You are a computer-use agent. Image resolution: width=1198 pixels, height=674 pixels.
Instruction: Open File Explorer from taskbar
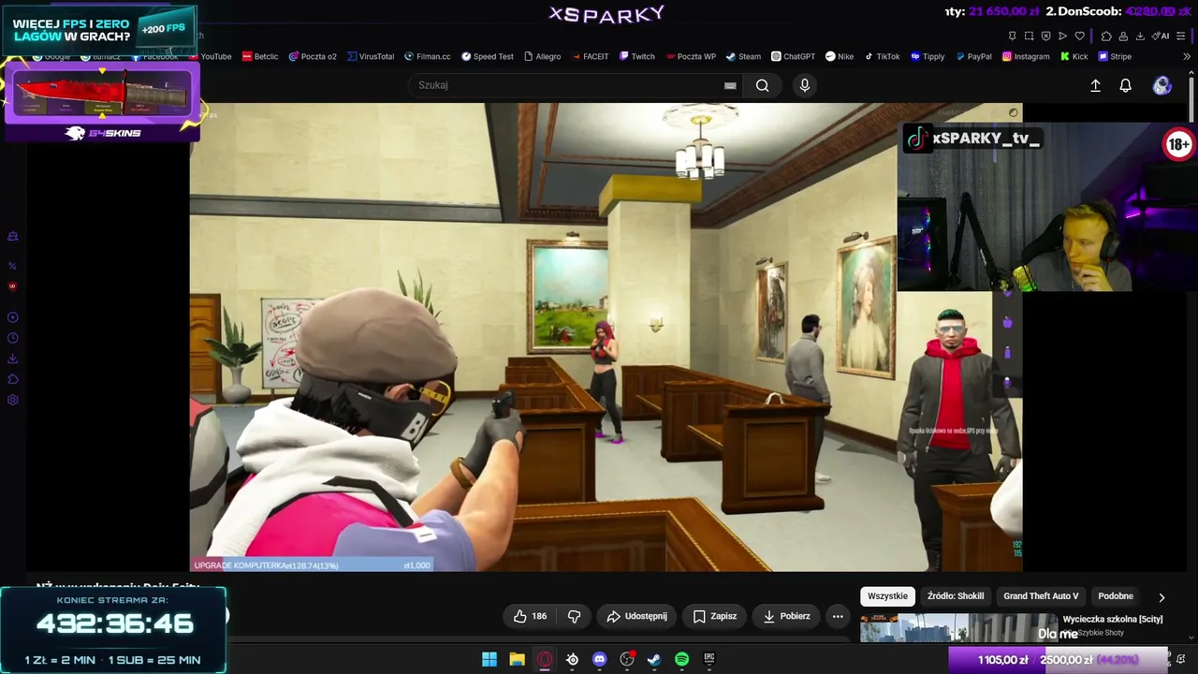pyautogui.click(x=517, y=659)
